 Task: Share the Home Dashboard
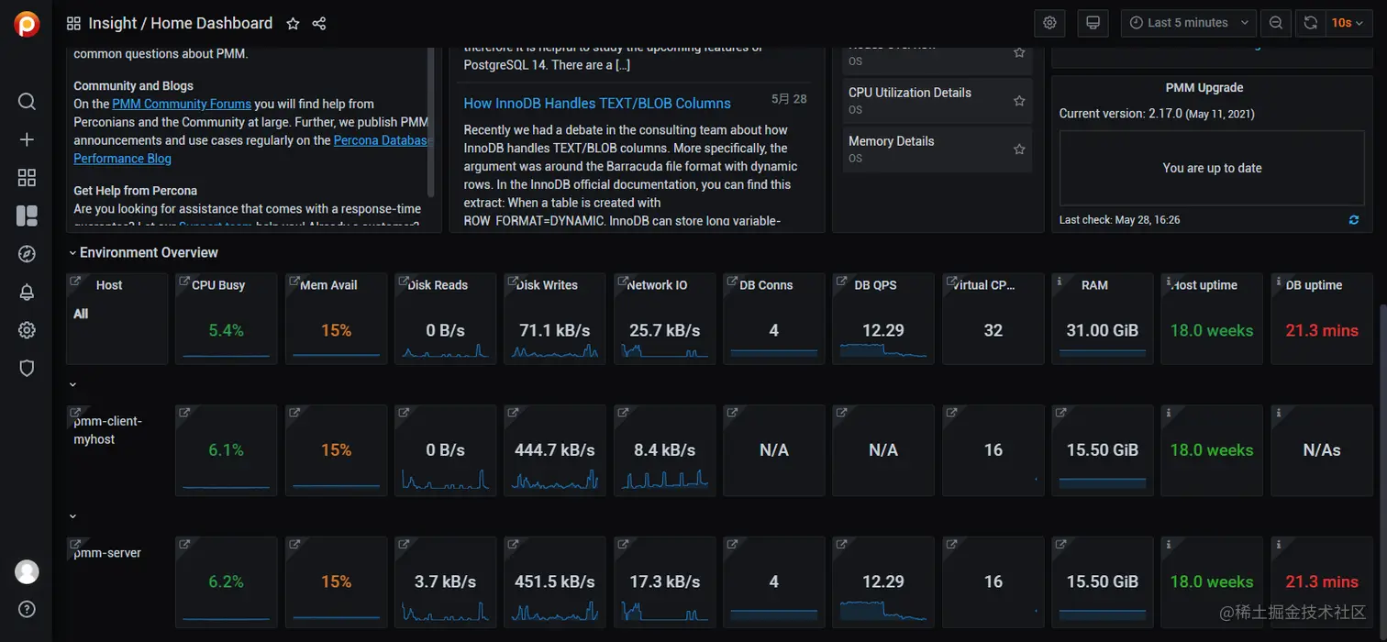pyautogui.click(x=319, y=23)
